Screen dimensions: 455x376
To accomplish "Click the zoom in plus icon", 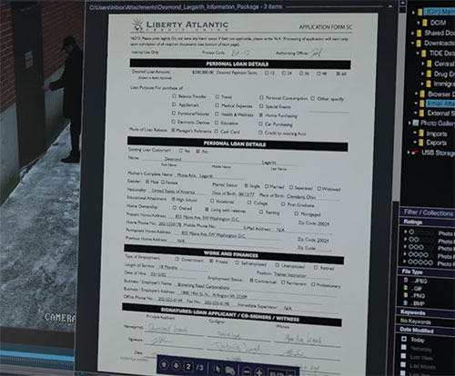I will [259, 371].
